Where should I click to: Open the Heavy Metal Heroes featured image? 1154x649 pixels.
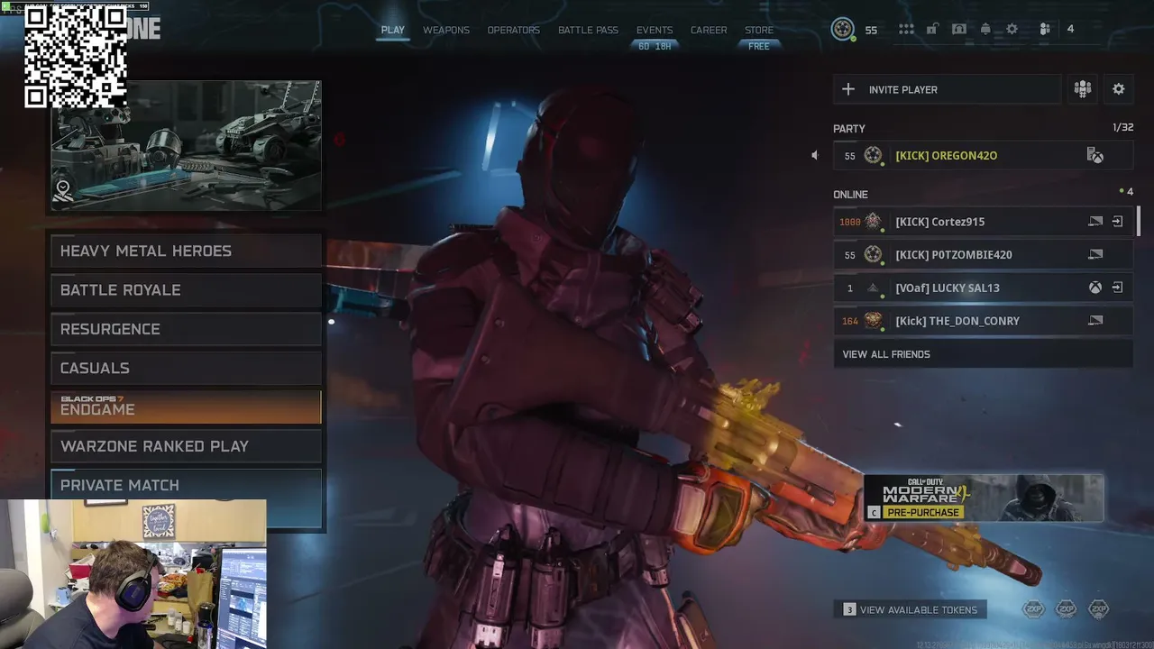pos(186,146)
